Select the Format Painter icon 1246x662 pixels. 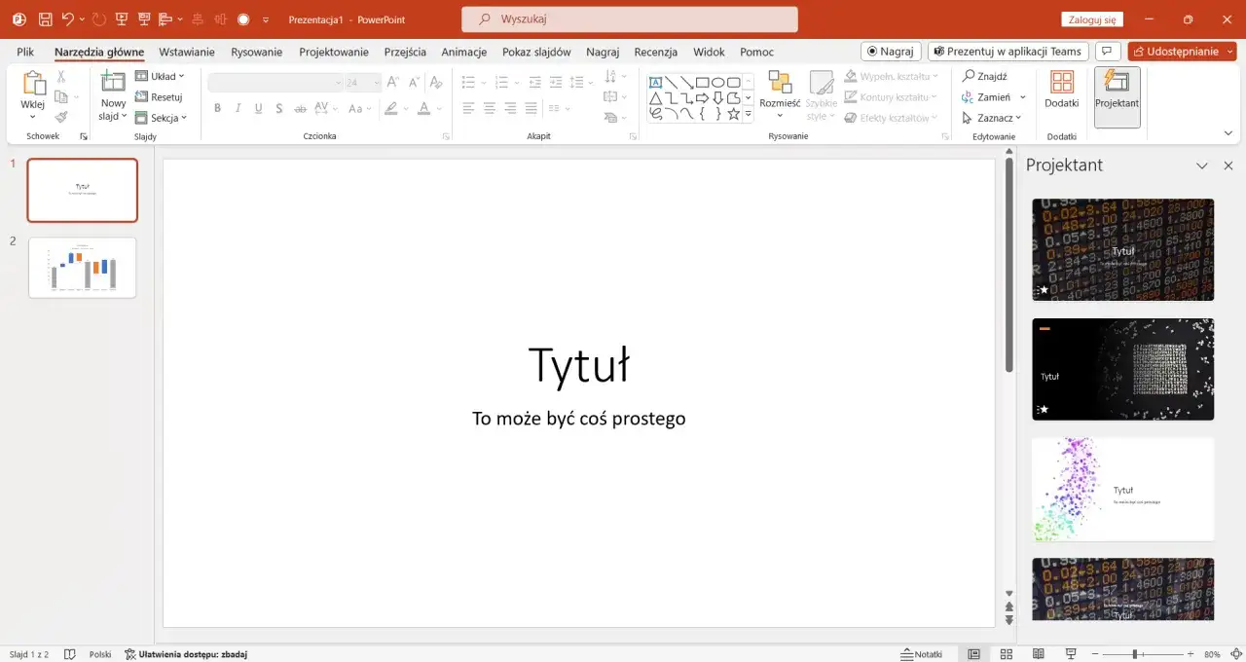60,117
